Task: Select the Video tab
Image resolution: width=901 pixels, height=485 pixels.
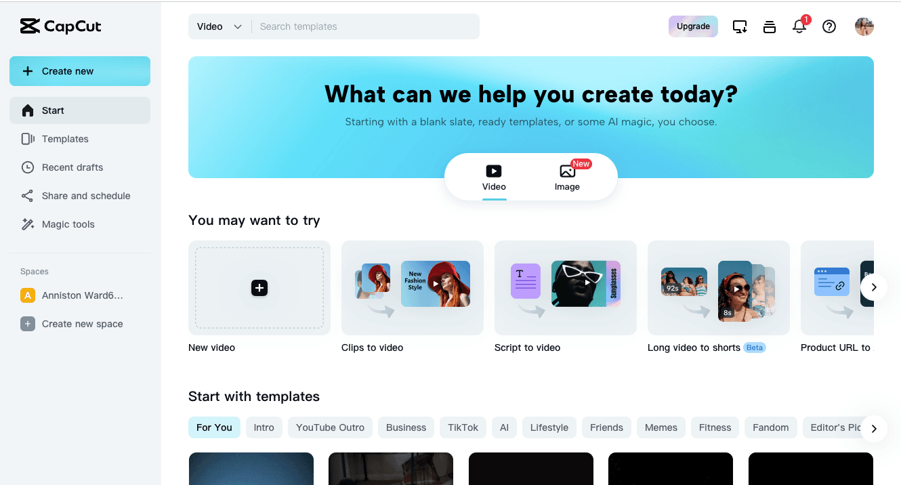Action: (494, 177)
